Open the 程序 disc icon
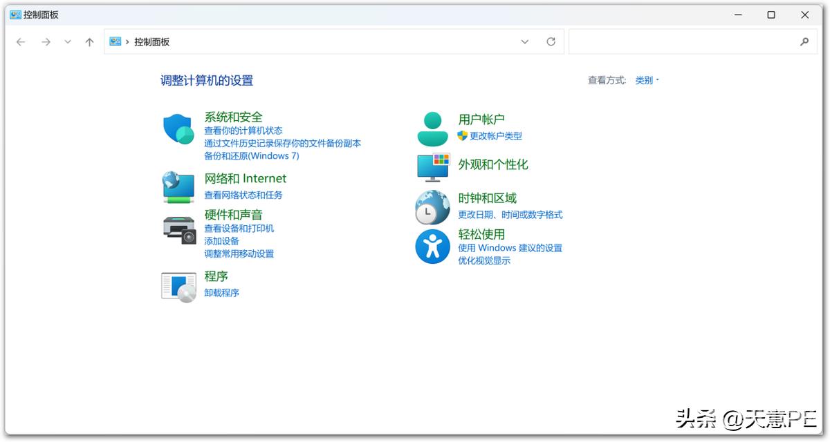 (178, 287)
